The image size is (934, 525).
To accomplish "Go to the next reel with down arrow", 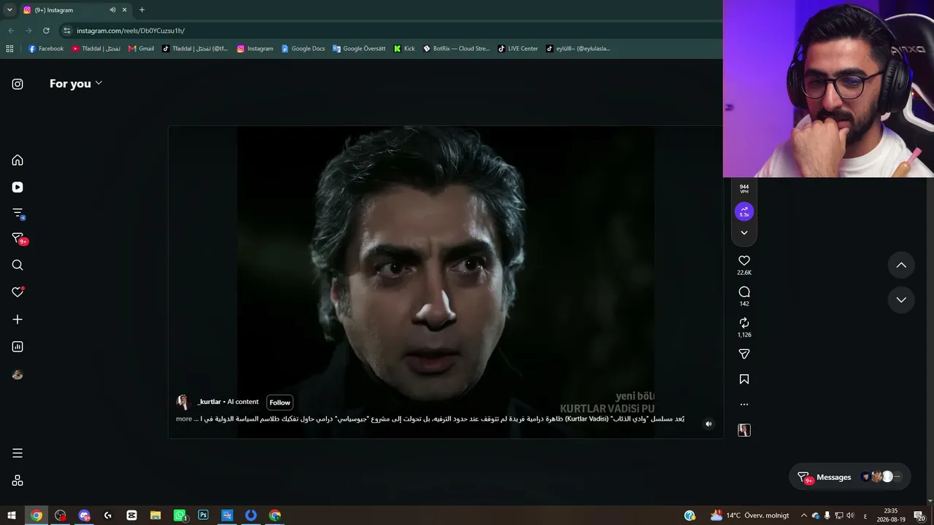I will point(901,300).
